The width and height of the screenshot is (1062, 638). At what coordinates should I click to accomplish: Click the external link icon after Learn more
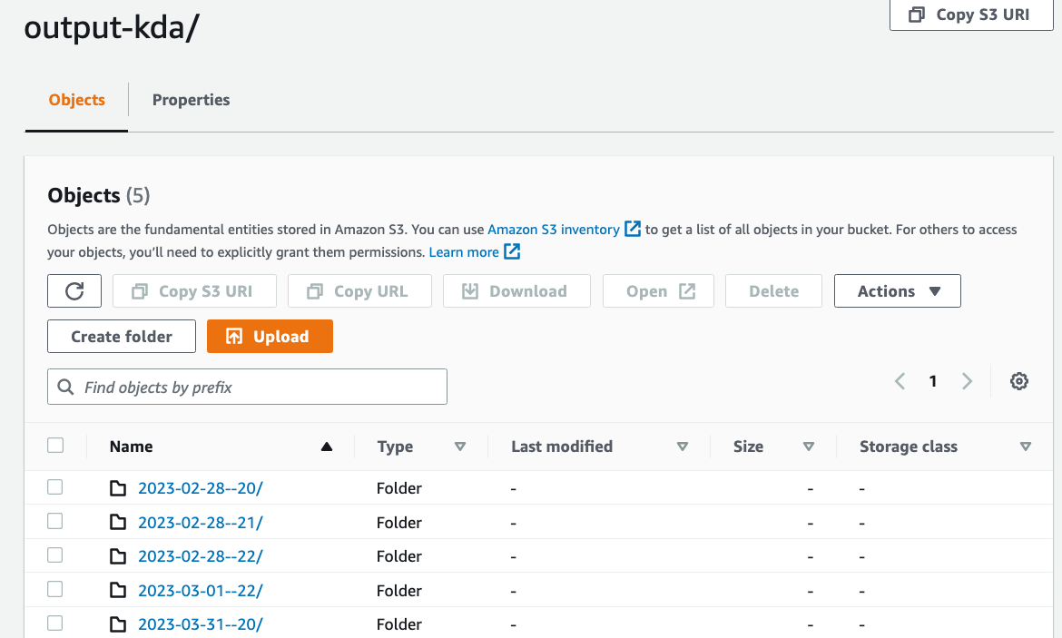(511, 251)
